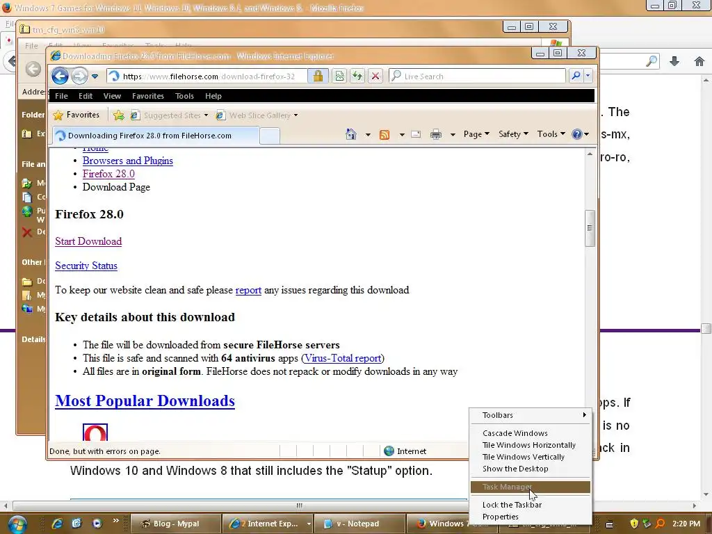Click the red Stop loading icon

pos(375,76)
